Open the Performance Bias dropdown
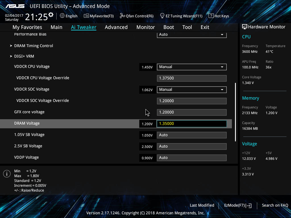291x218 pixels. coord(192,35)
